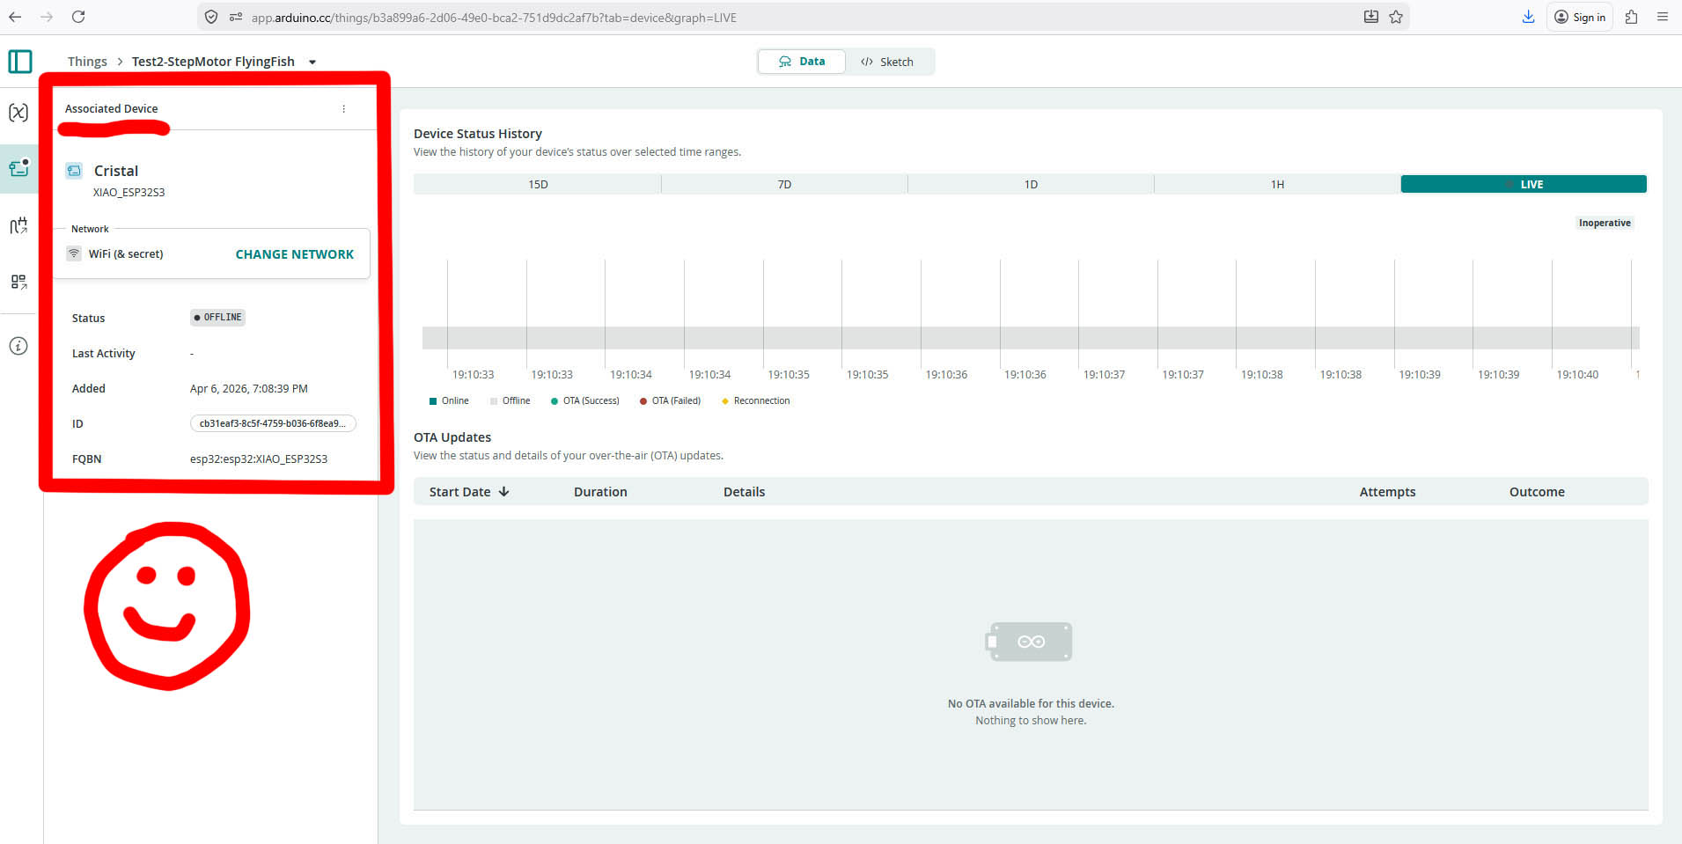
Task: Open Associated Device options menu
Action: pos(343,109)
